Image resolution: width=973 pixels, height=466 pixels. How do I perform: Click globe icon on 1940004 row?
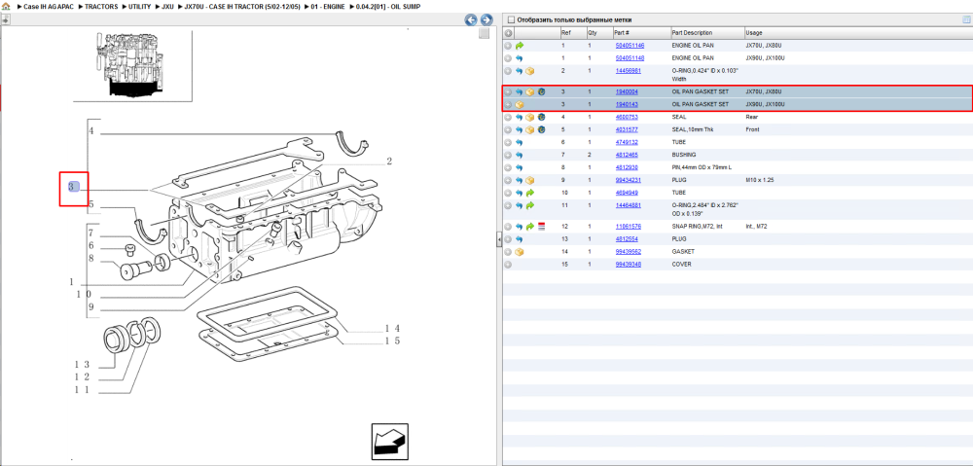pos(542,91)
